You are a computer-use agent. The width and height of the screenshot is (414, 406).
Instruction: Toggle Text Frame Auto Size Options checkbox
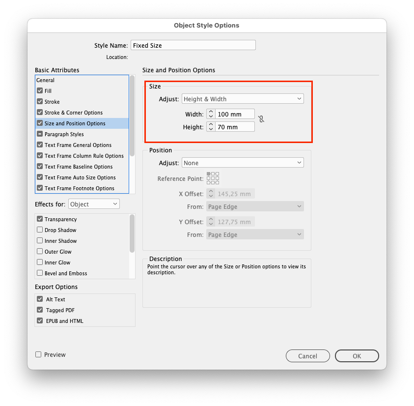(x=40, y=177)
